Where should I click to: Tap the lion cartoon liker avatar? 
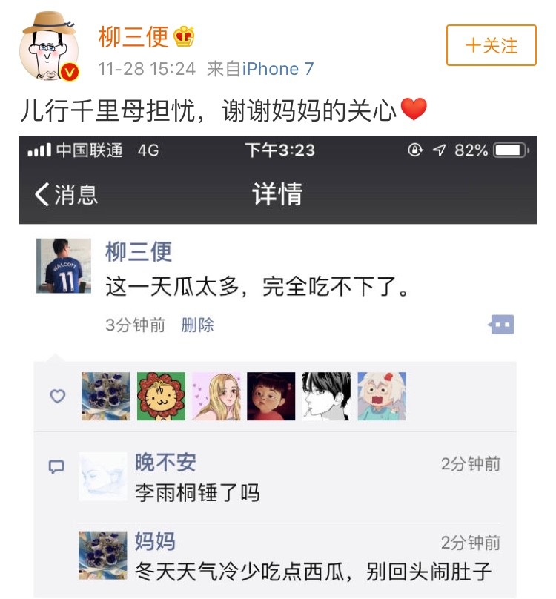[161, 396]
